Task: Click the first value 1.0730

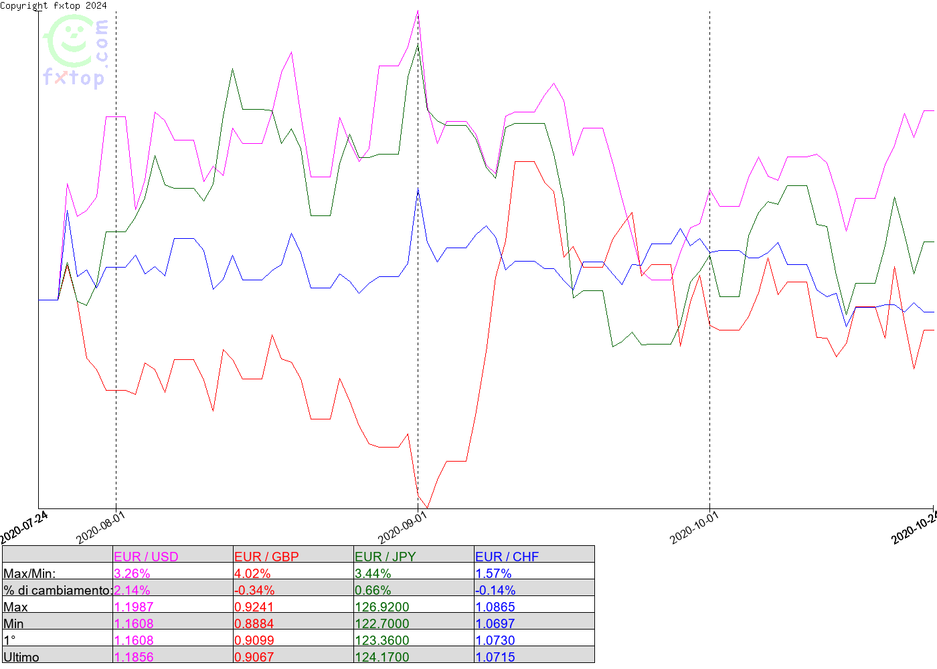Action: tap(495, 640)
